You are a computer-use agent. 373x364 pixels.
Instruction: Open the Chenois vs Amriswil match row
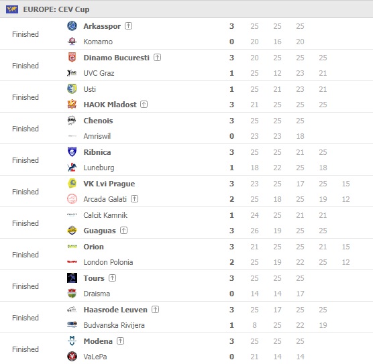[x=186, y=128]
